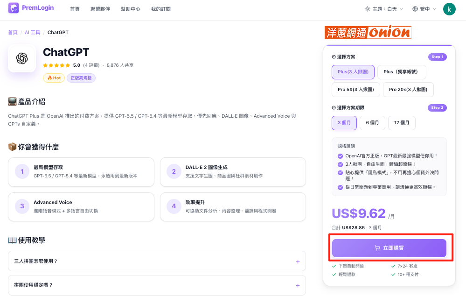Select the Pro 20x(3 人揪團) plan
Screen dimensions: 466x296
click(x=408, y=90)
